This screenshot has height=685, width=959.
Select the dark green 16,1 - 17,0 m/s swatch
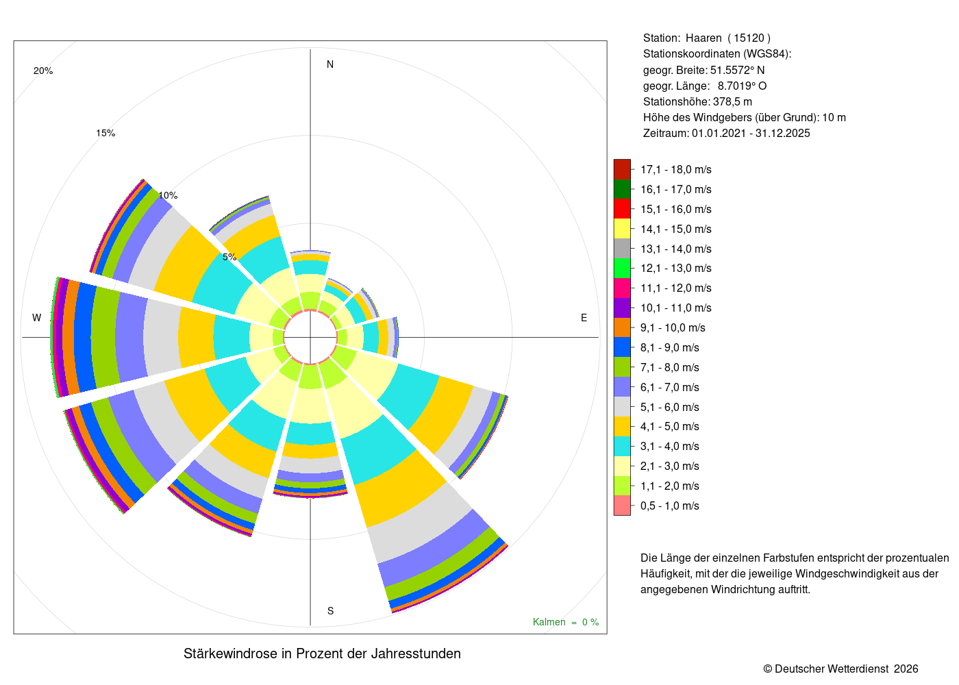(622, 189)
